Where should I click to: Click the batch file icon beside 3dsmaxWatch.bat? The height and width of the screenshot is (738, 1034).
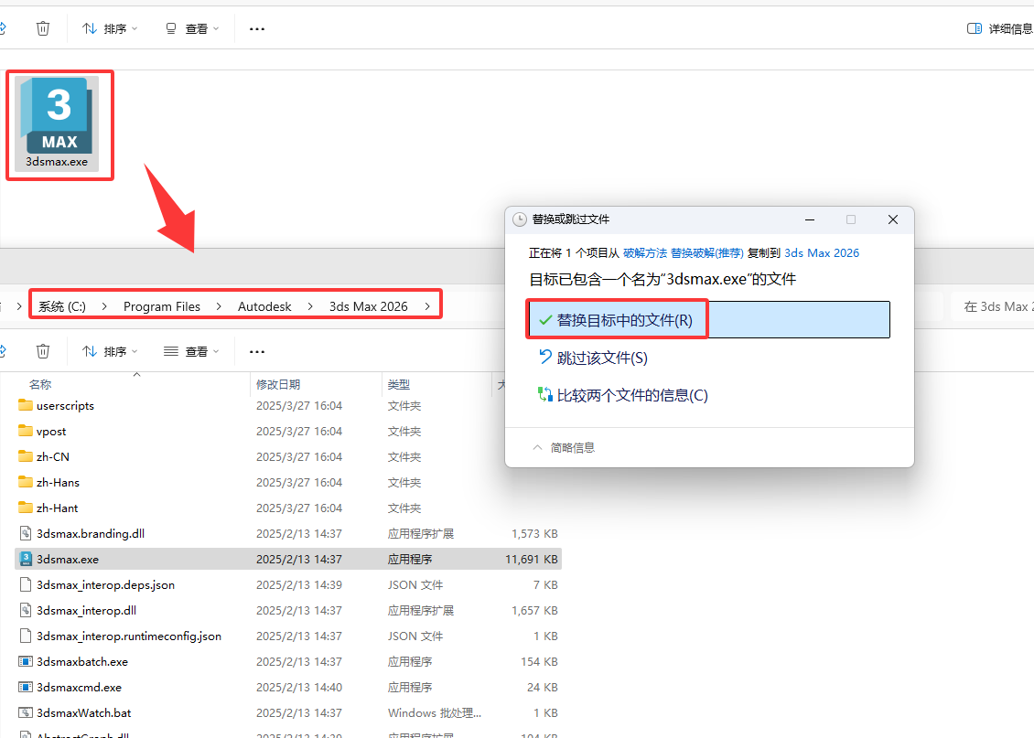25,712
